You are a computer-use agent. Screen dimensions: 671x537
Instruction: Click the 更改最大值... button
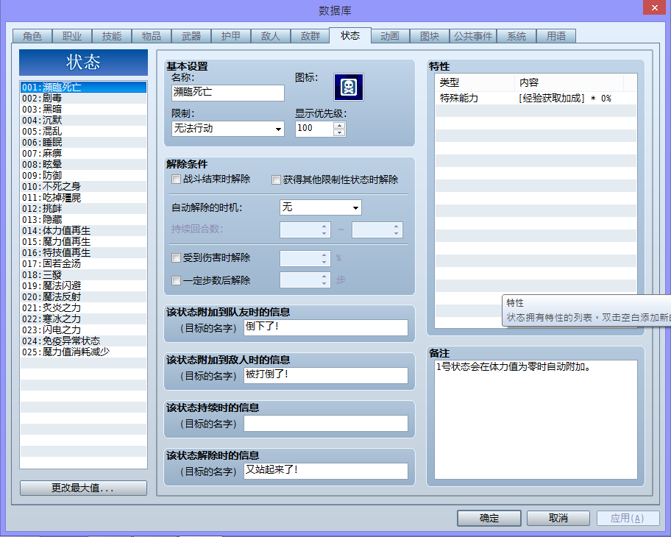83,488
